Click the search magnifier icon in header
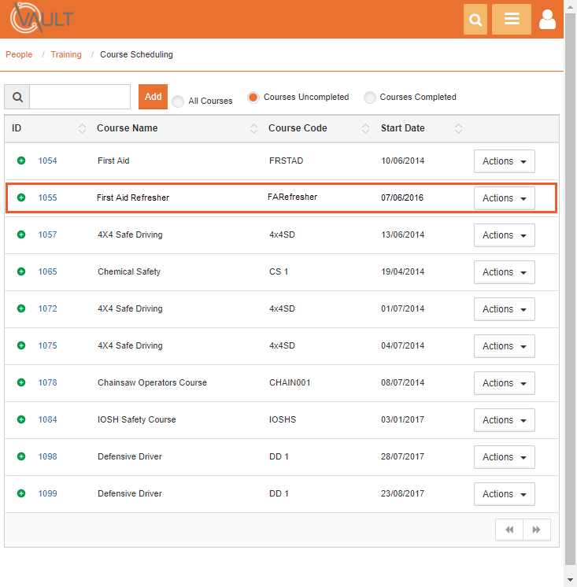The height and width of the screenshot is (587, 577). click(475, 20)
